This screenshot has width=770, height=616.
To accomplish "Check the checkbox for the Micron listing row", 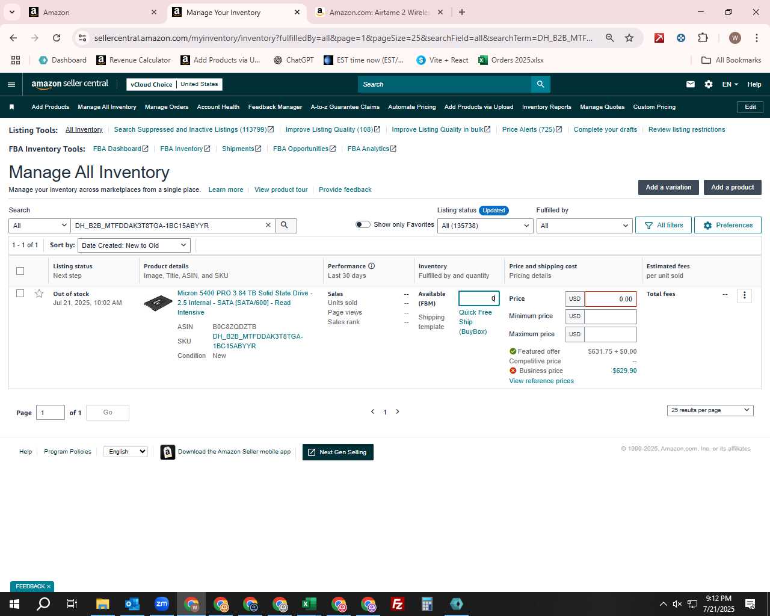I will [x=20, y=294].
